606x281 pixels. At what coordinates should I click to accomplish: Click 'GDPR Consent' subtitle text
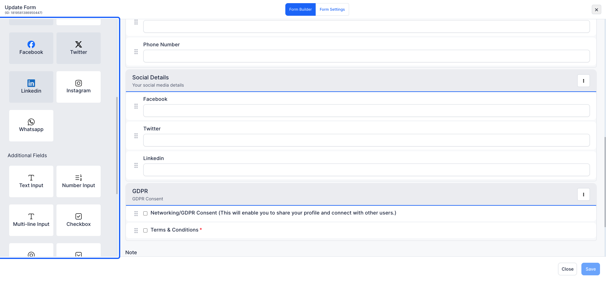click(x=148, y=199)
